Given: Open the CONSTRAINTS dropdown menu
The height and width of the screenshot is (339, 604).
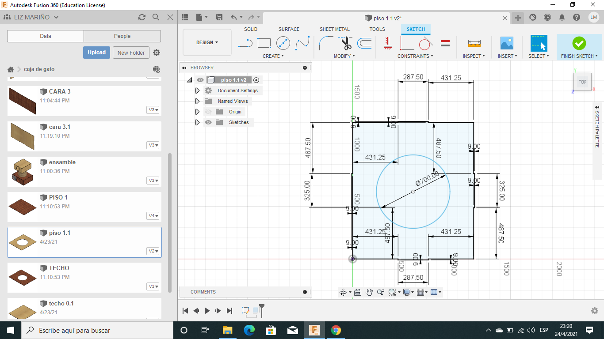Looking at the screenshot, I should (x=415, y=56).
